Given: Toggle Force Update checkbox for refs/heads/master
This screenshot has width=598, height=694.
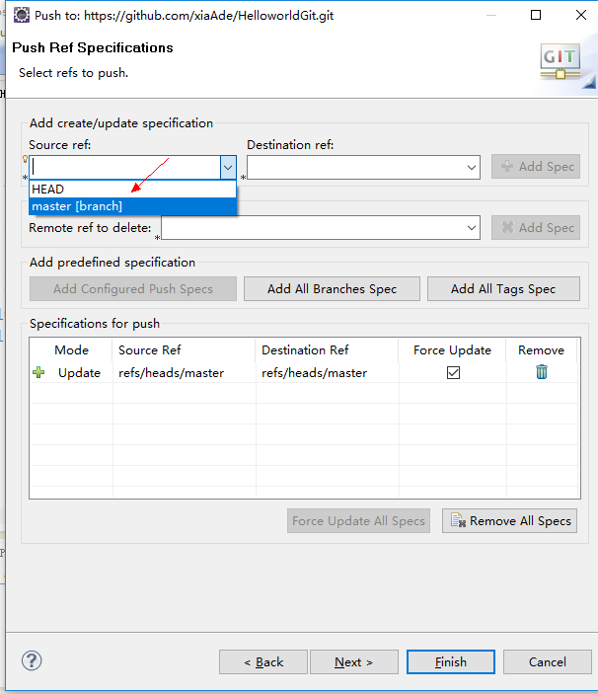Looking at the screenshot, I should [x=453, y=373].
